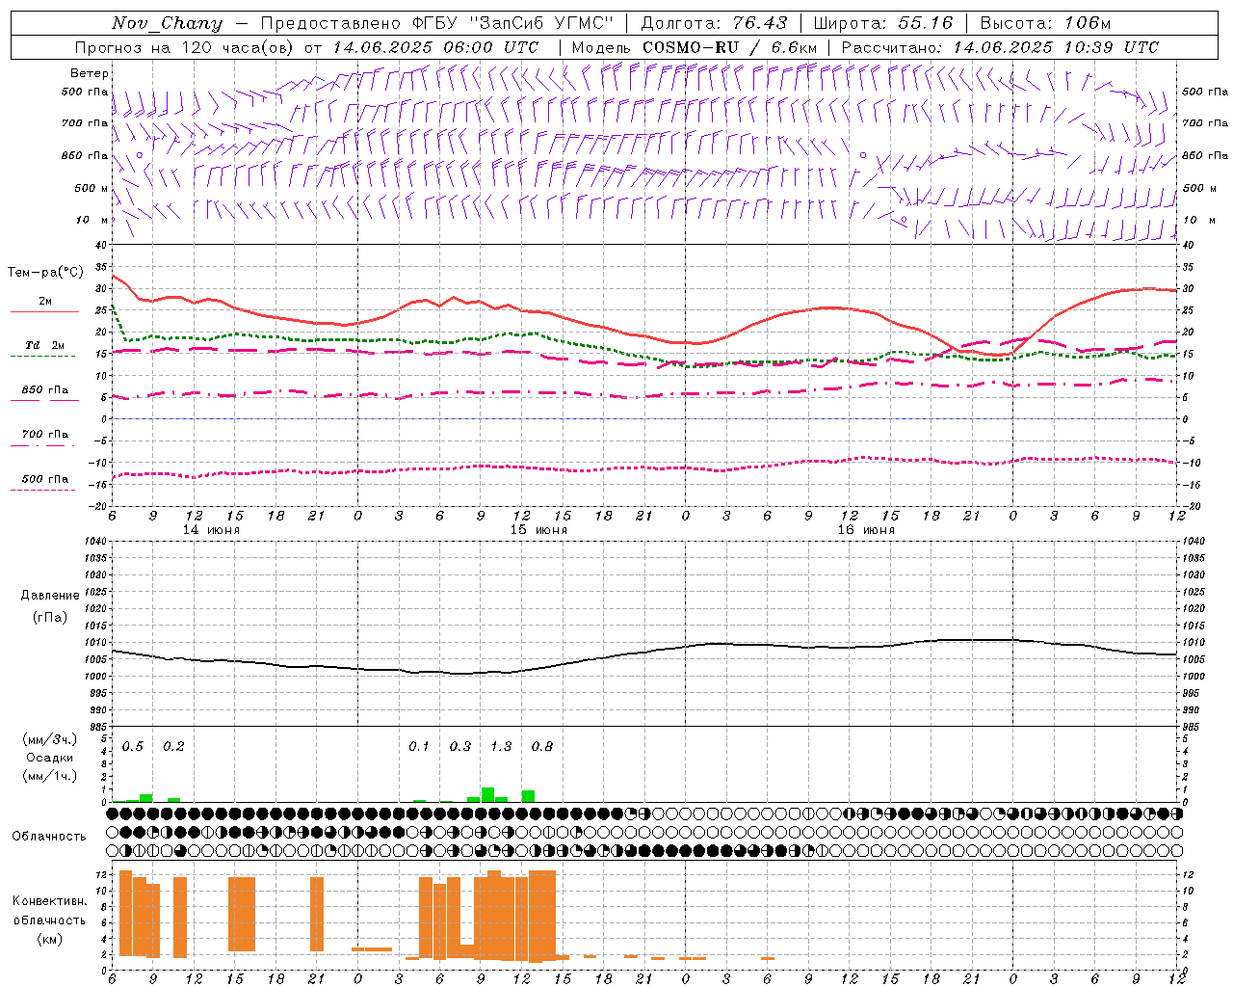Click the 0.5 precipitation amount
Image resolution: width=1233 pixels, height=987 pixels.
133,747
